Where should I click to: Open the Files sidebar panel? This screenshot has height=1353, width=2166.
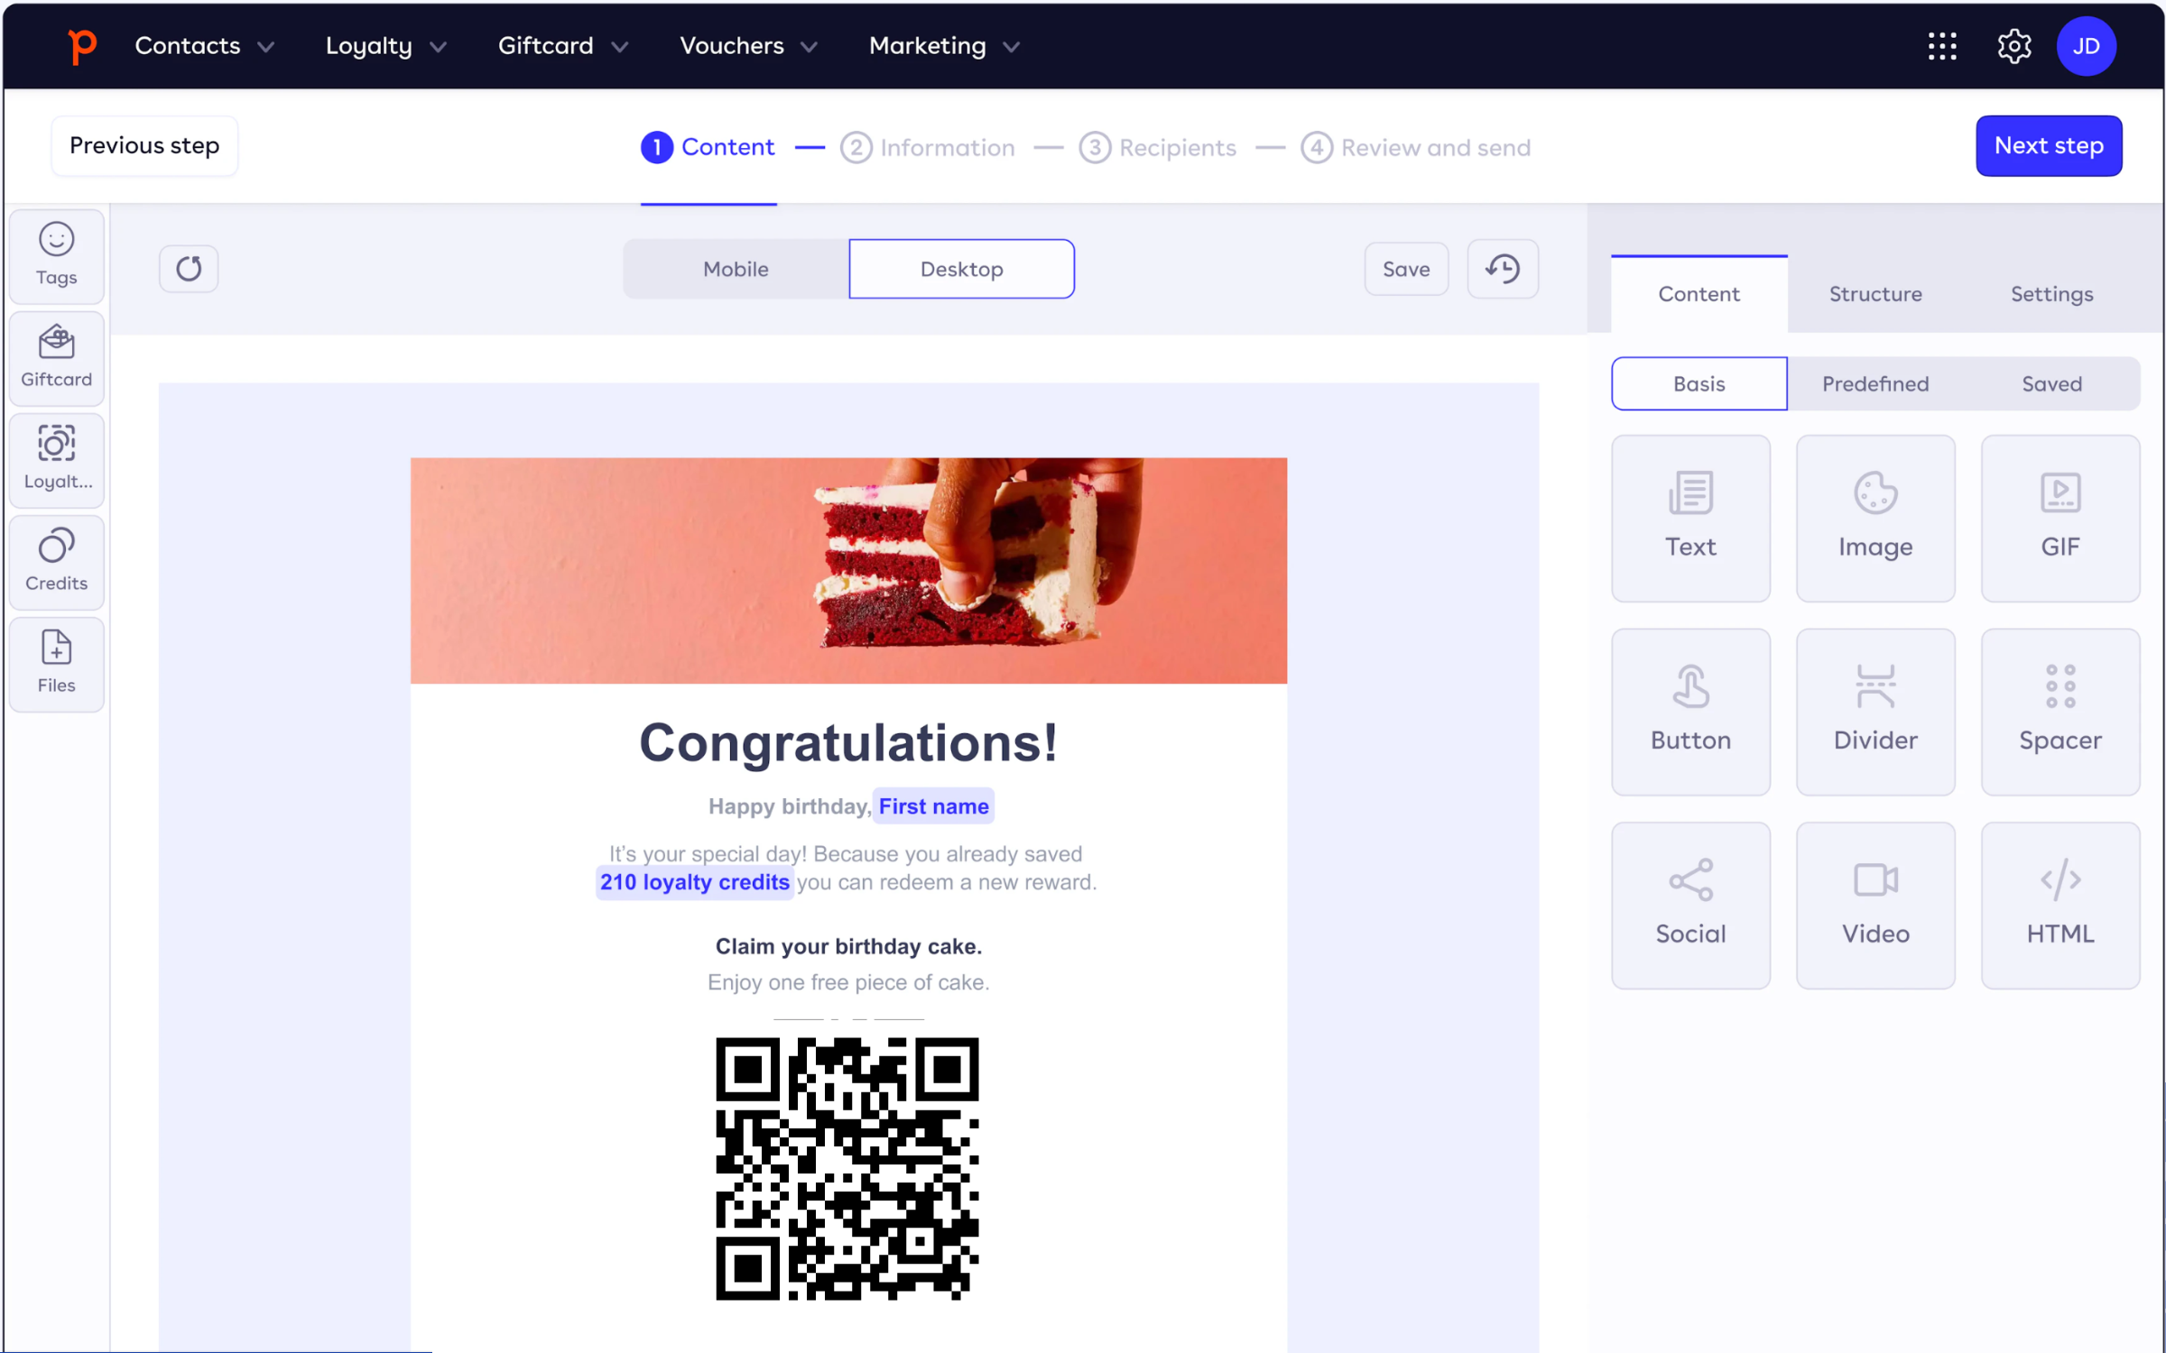56,663
